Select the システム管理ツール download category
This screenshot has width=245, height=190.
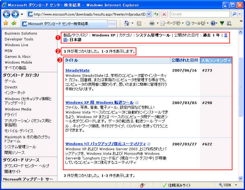pyautogui.click(x=20, y=147)
